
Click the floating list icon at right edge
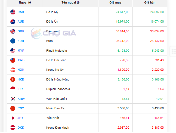[x=173, y=51]
